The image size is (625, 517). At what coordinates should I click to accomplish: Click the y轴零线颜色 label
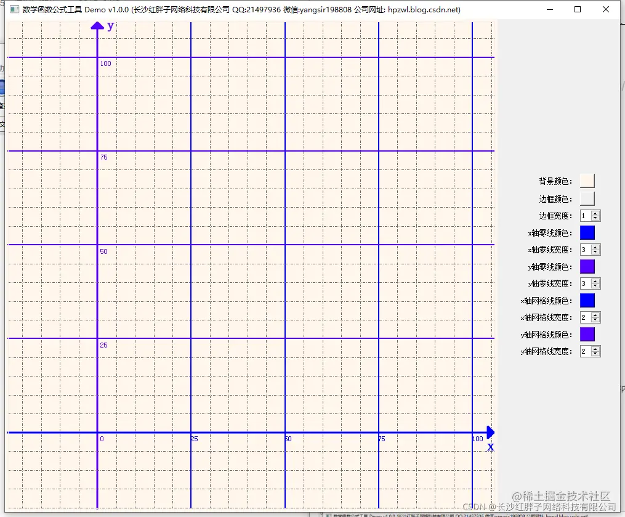click(550, 267)
